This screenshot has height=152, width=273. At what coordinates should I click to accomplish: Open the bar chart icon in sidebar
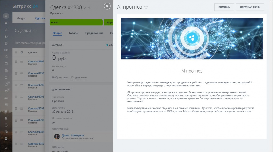6,29
